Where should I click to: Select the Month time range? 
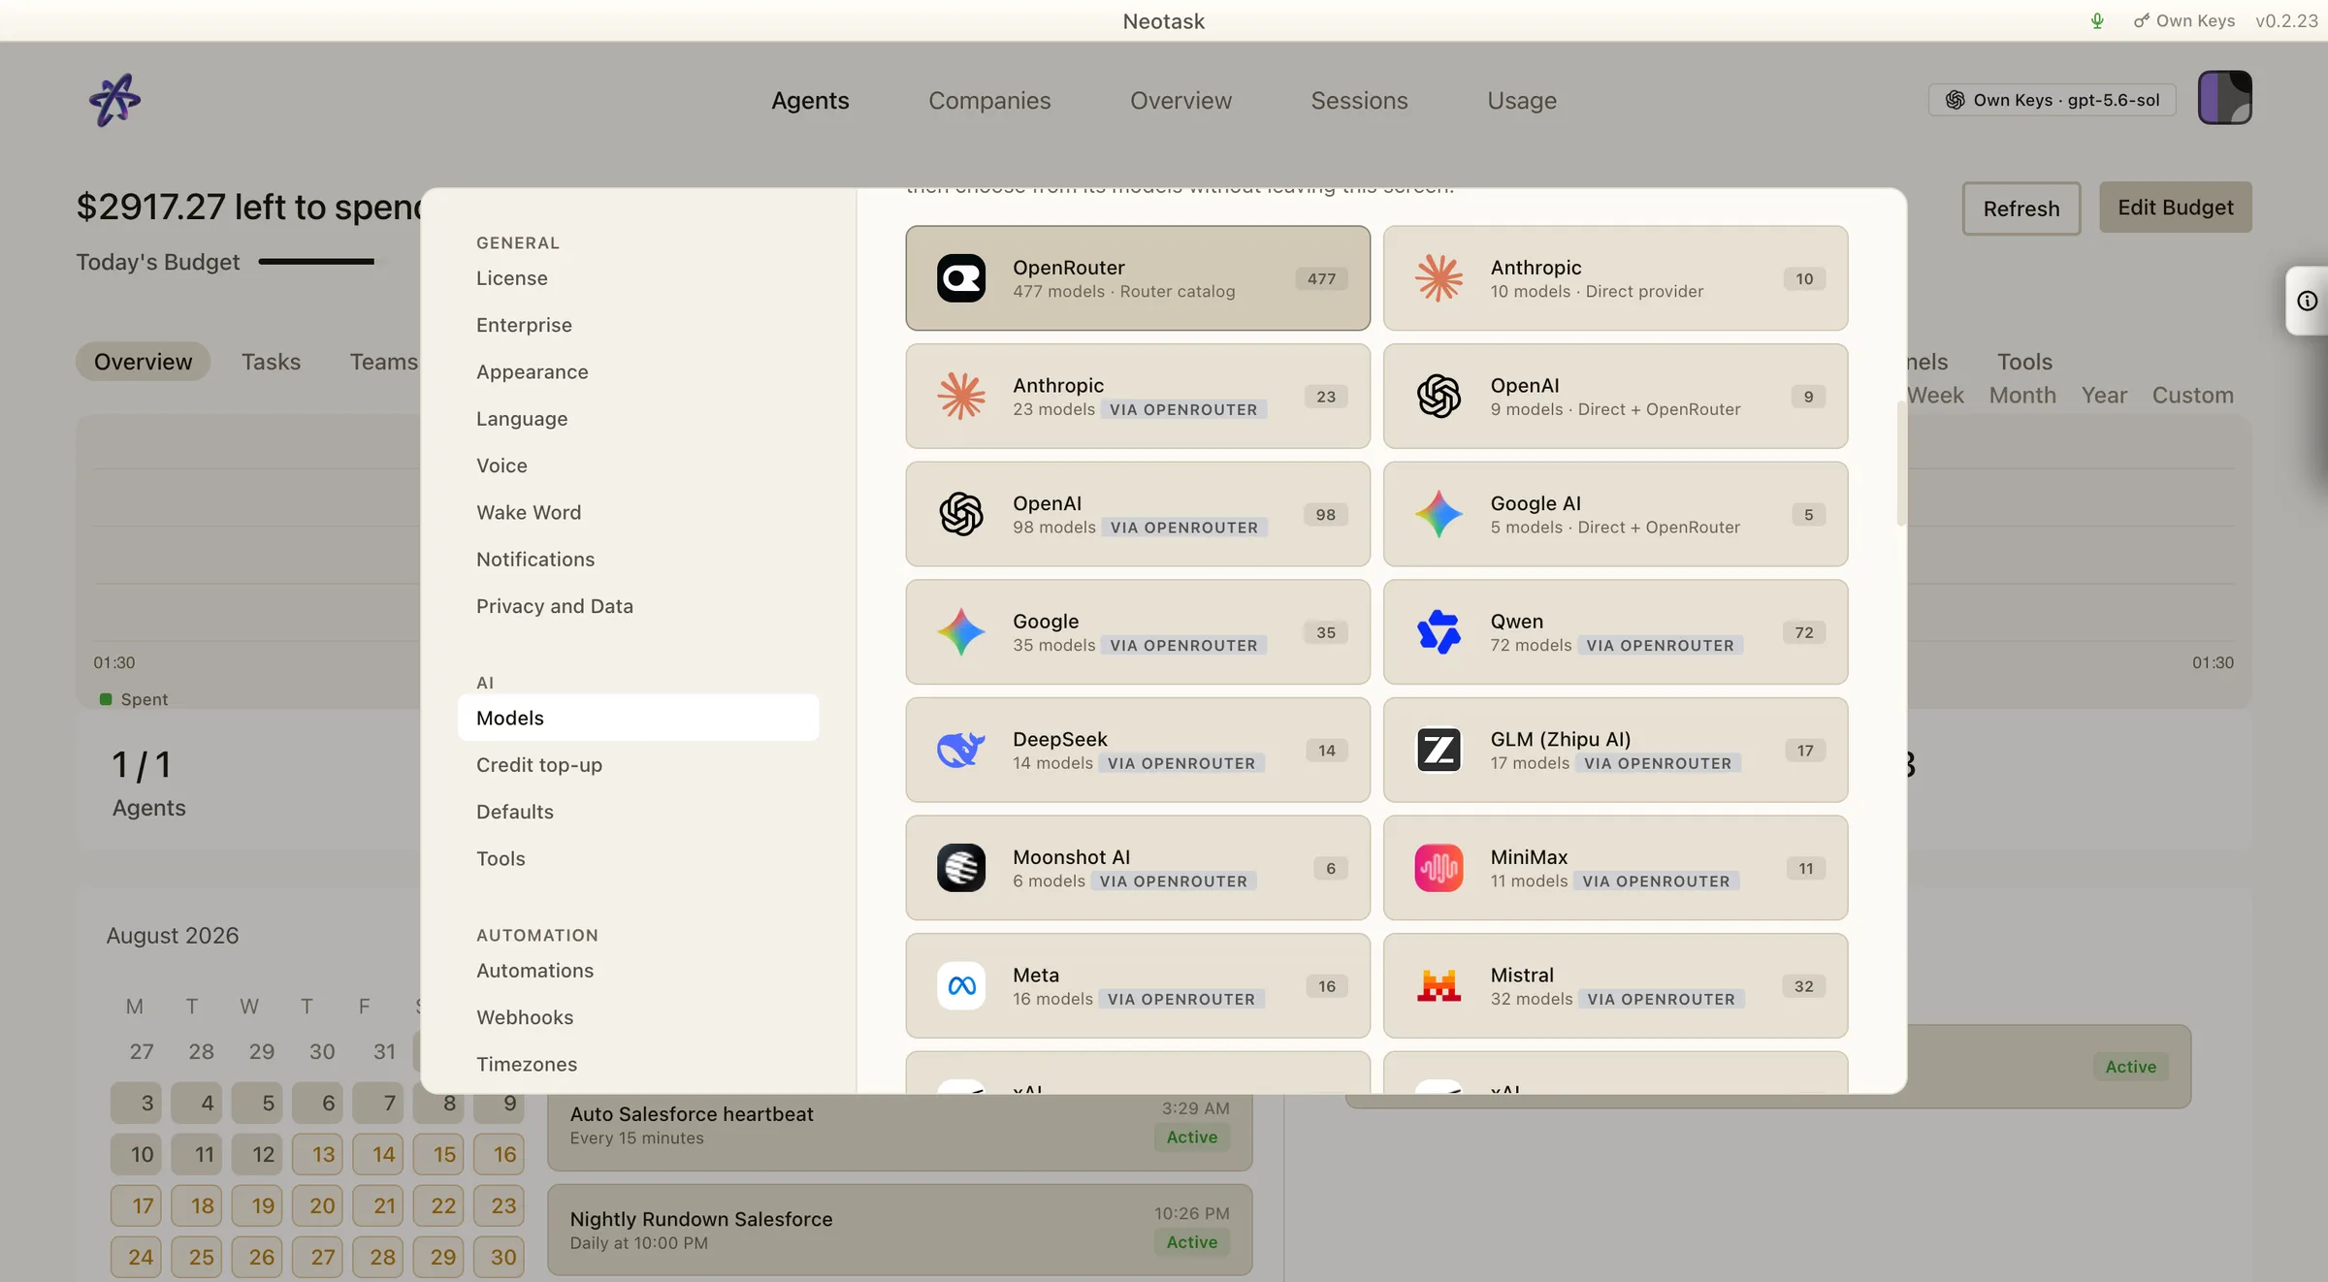[2022, 396]
